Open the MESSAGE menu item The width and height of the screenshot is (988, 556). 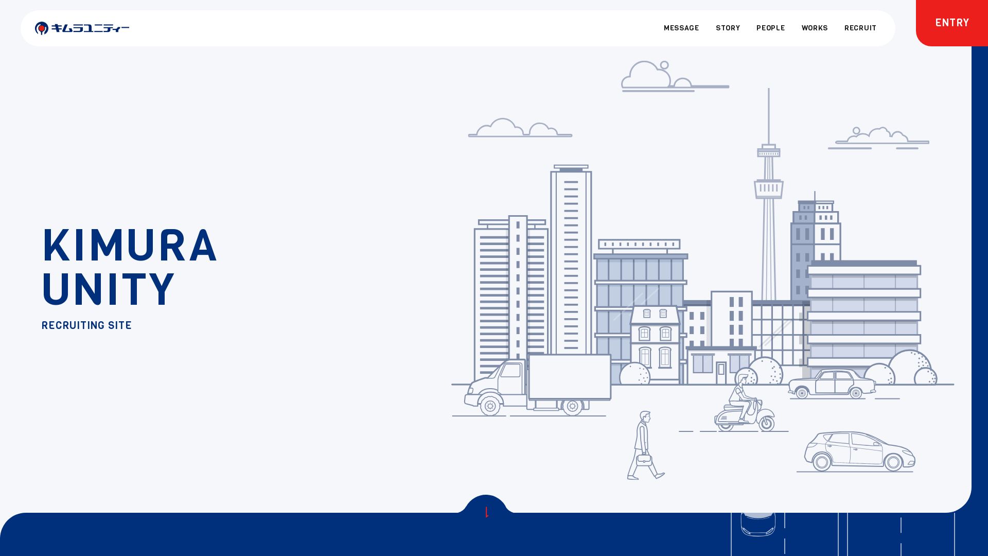click(x=681, y=28)
